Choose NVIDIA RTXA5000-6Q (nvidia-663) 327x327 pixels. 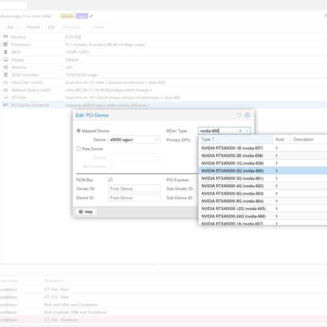[263, 193]
